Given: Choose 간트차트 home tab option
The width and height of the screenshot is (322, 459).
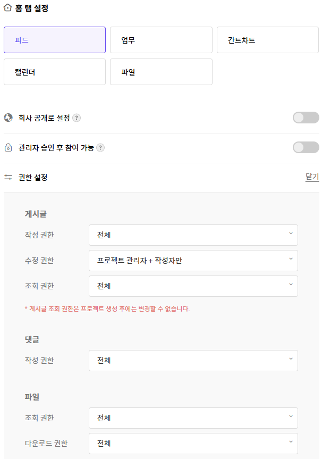Looking at the screenshot, I should [268, 40].
